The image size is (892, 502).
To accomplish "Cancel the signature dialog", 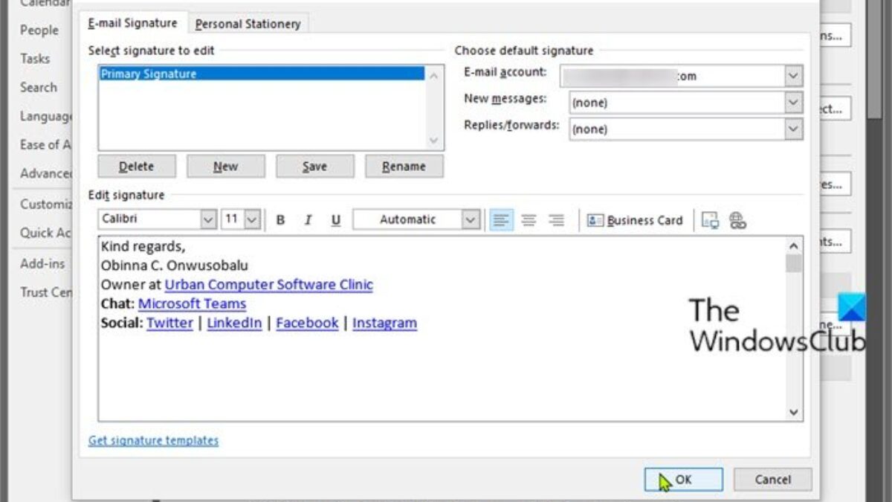I will pyautogui.click(x=773, y=480).
